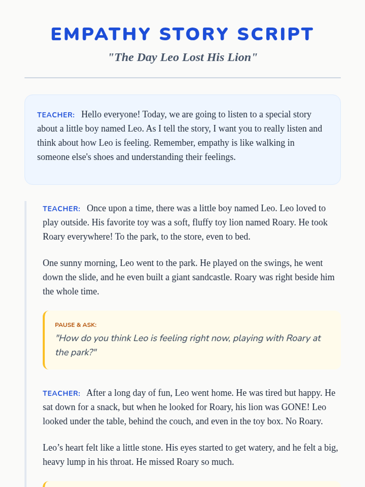Click the PAUSE & ASK label

[x=76, y=325]
